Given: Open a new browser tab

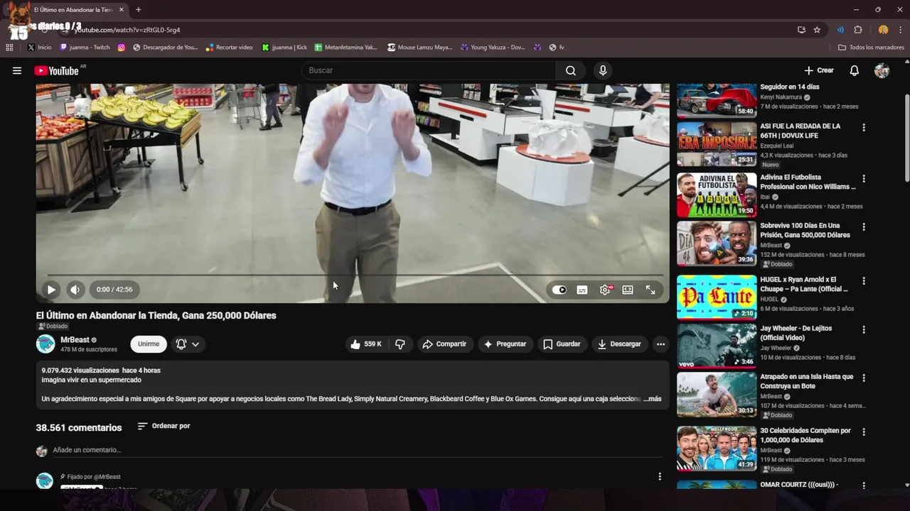Looking at the screenshot, I should coord(138,10).
